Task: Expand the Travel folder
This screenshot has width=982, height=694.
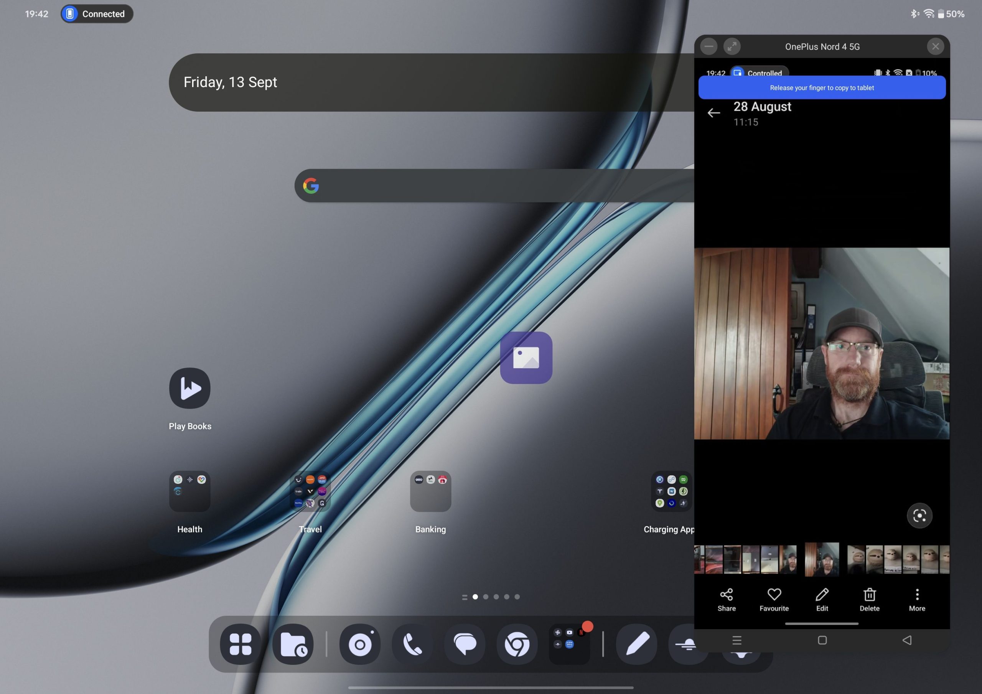Action: pyautogui.click(x=310, y=491)
